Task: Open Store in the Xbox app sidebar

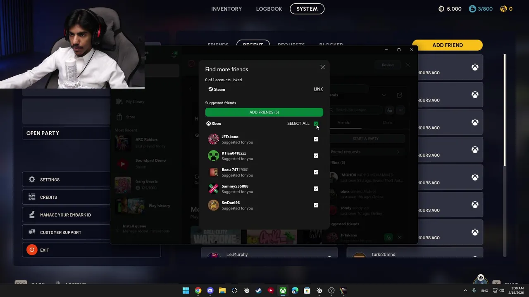Action: click(x=126, y=117)
